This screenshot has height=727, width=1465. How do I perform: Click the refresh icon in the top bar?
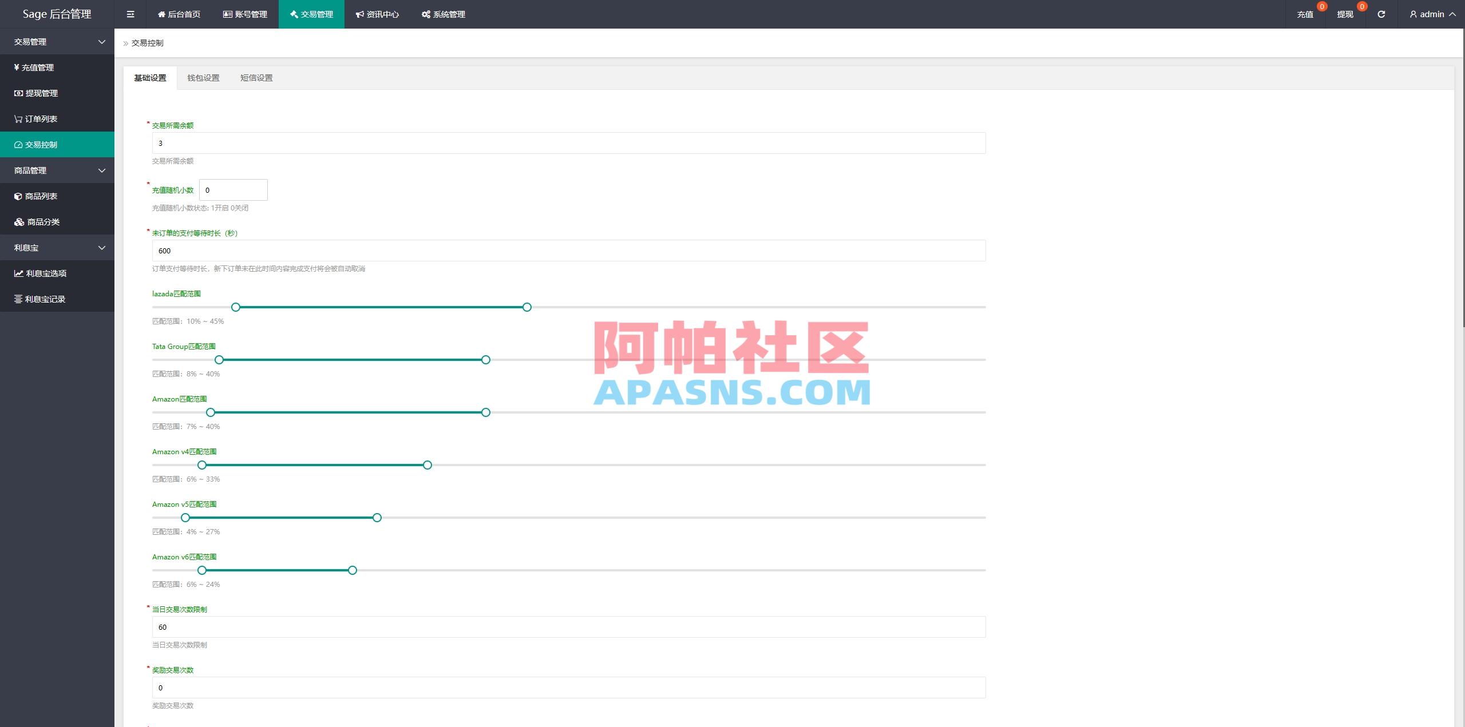(1381, 14)
